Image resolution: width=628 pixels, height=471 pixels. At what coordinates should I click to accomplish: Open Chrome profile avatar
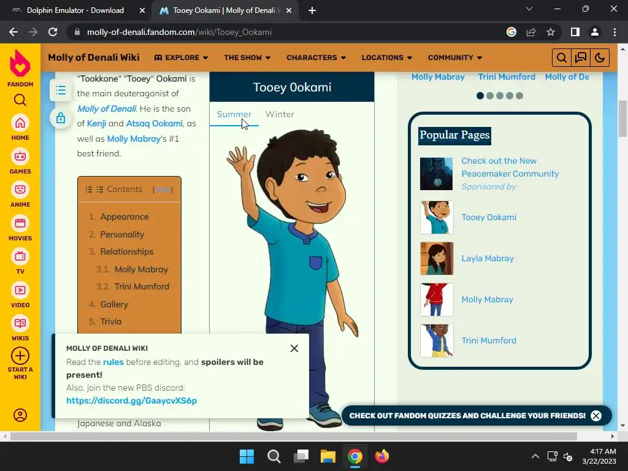point(595,32)
